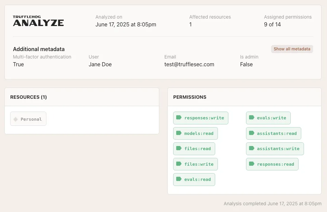Click the user name Jane Doe
This screenshot has height=212, width=327.
pyautogui.click(x=100, y=65)
